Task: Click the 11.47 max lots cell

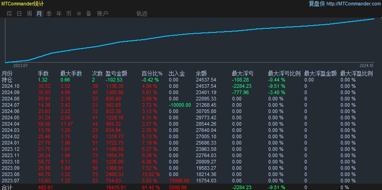Action: coord(66,124)
